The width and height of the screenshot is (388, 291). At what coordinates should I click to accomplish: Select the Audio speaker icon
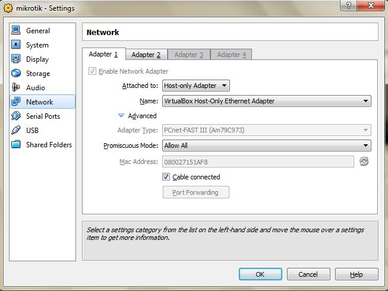click(16, 87)
